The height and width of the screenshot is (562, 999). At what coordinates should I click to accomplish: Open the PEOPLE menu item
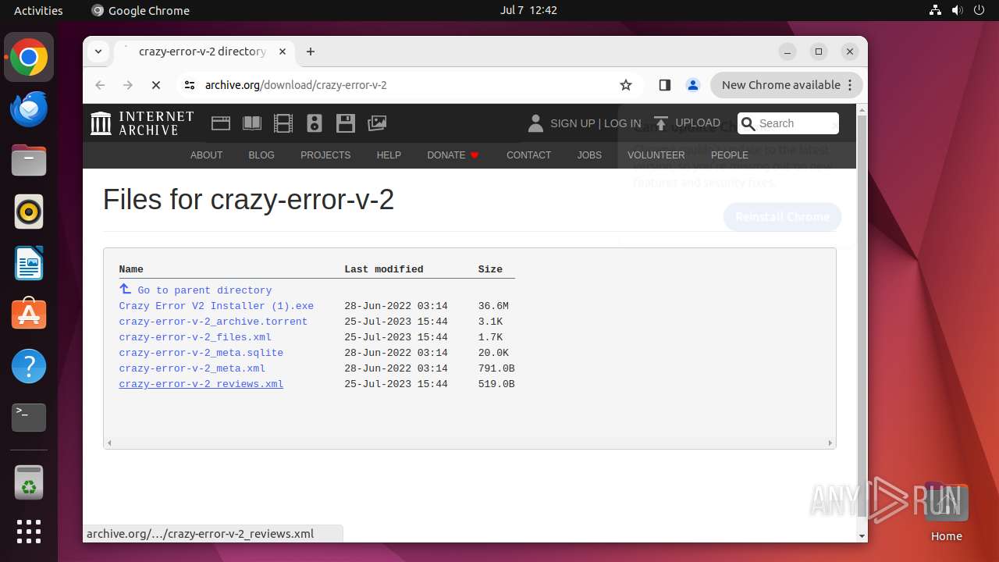click(730, 155)
